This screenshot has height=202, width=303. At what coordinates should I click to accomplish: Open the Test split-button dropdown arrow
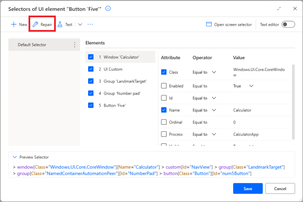coord(80,24)
